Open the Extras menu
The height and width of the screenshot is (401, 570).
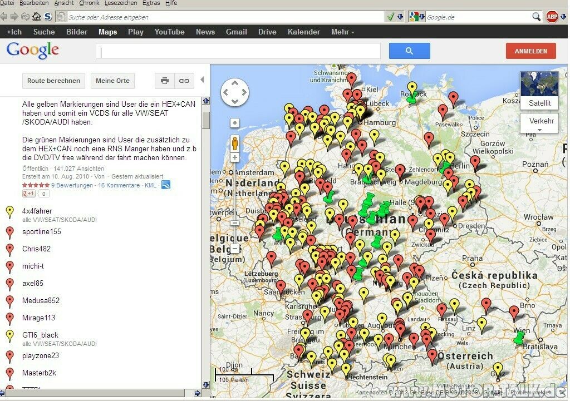pyautogui.click(x=151, y=3)
